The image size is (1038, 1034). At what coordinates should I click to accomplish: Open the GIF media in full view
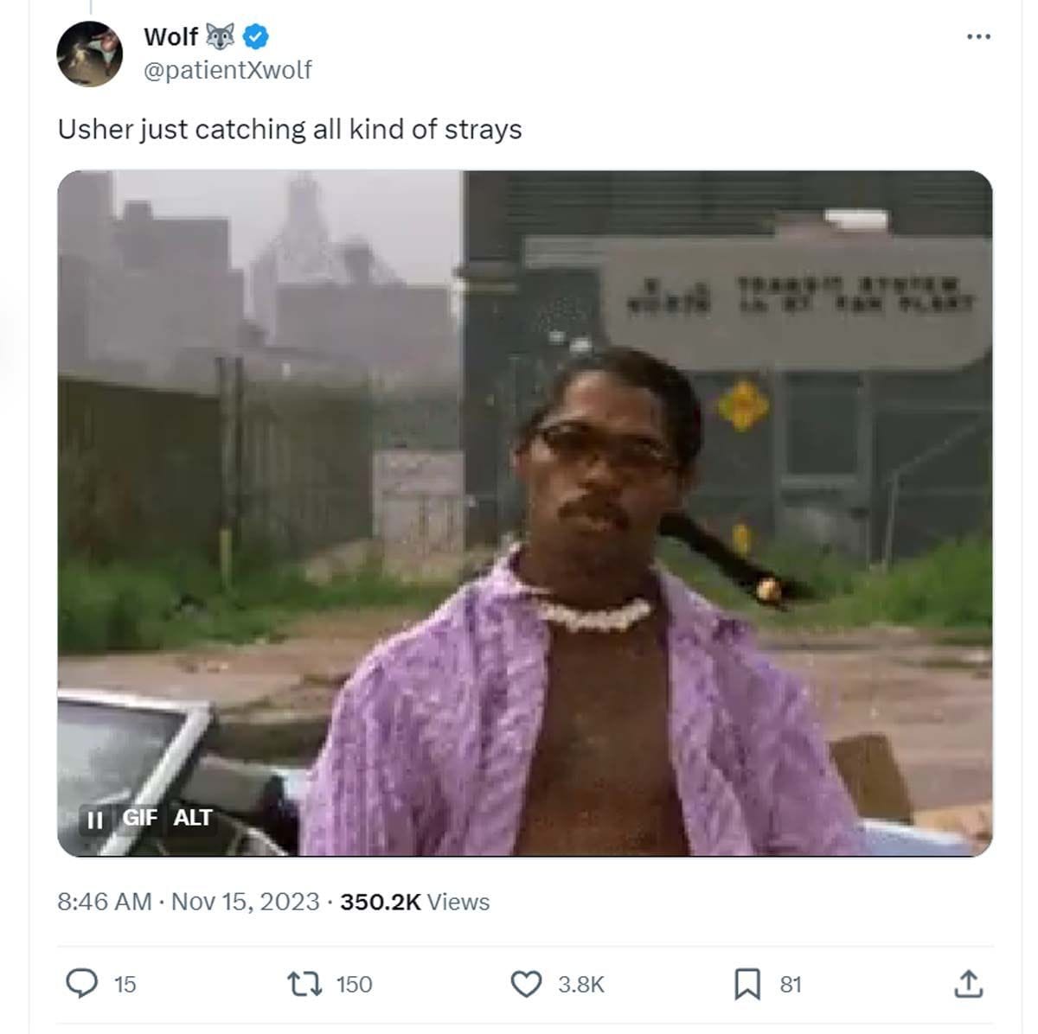(525, 514)
